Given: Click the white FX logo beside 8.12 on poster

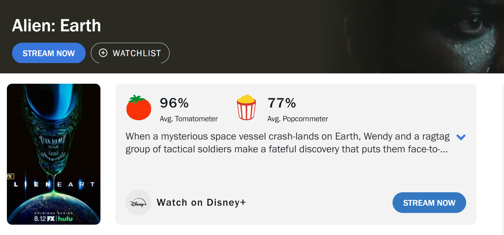Looking at the screenshot, I should point(51,218).
